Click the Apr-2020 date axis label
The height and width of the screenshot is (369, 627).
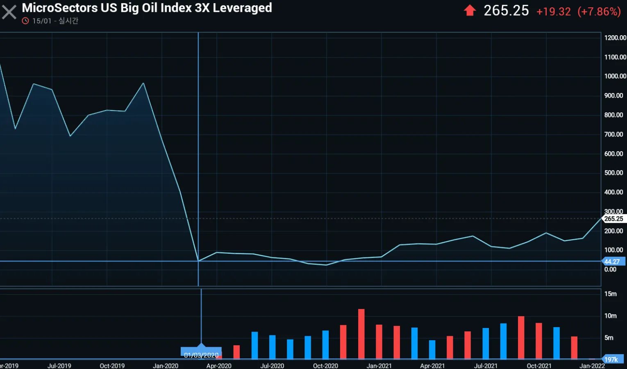point(219,366)
